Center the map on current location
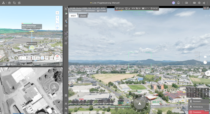Screen dimensions: 210x114 34,58
